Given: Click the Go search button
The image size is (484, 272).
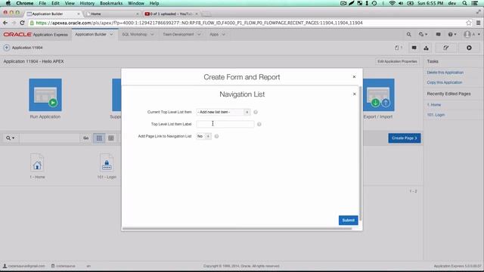Looking at the screenshot, I should click(x=85, y=138).
